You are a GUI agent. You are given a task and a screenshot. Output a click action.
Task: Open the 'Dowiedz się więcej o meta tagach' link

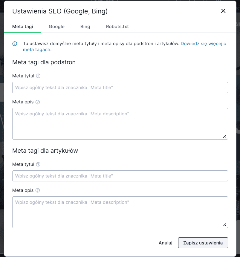pyautogui.click(x=203, y=44)
